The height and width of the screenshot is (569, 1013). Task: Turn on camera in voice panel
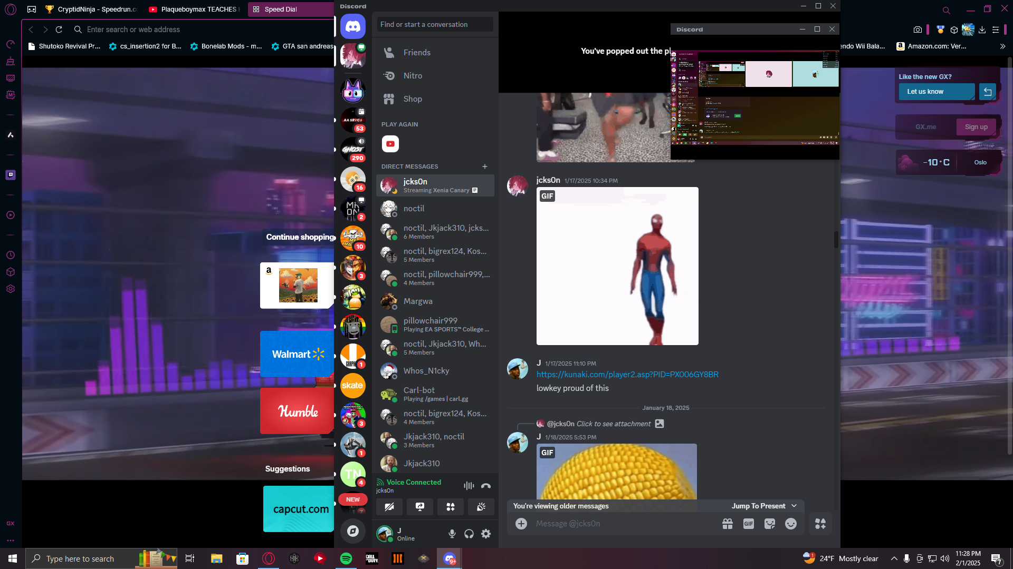389,507
